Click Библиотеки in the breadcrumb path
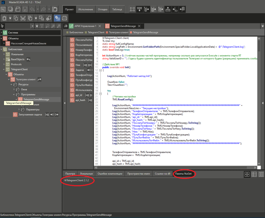265x218 pixels. (x=76, y=33)
